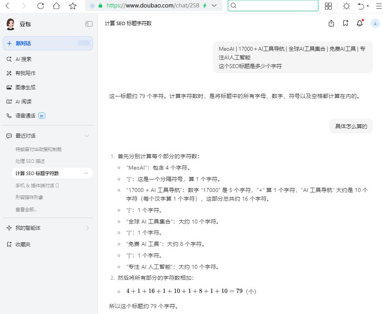This screenshot has height=314, width=383.
Task: Bookmark this page with the star icon
Action: [x=73, y=6]
